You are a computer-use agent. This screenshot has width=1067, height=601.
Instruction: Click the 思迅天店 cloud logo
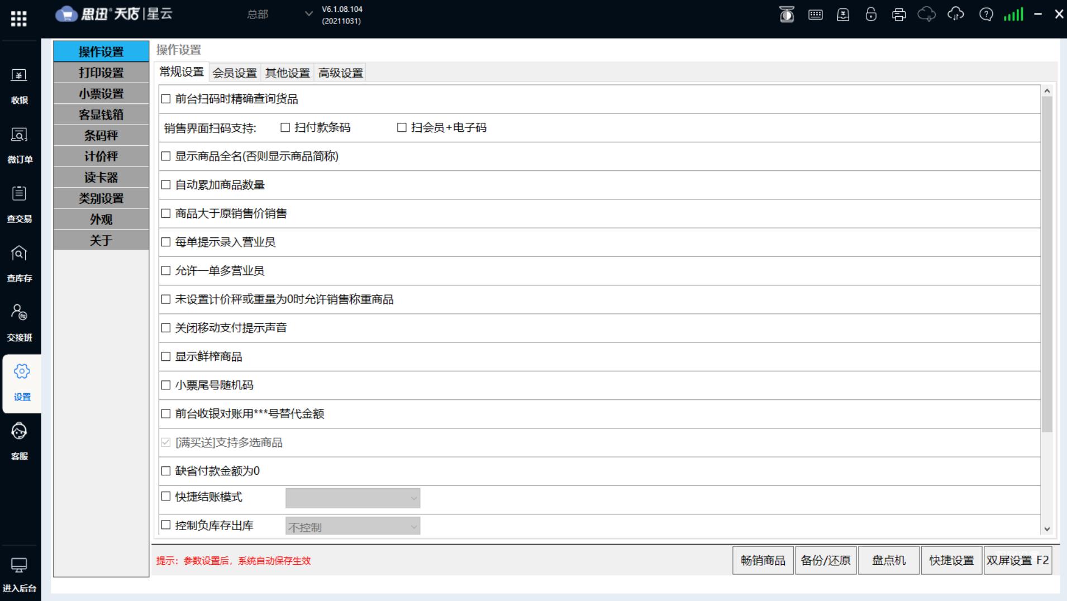pyautogui.click(x=66, y=14)
